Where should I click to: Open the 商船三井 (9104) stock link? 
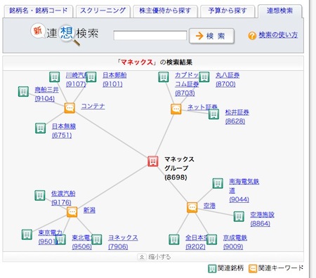[46, 94]
